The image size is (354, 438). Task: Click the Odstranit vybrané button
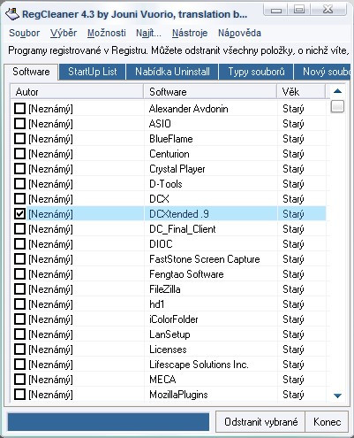coord(260,422)
